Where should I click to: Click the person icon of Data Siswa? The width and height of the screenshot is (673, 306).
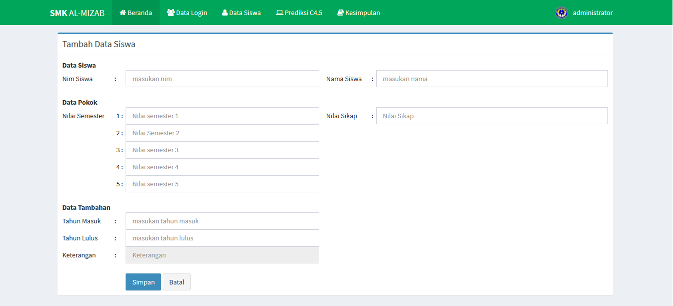(225, 13)
